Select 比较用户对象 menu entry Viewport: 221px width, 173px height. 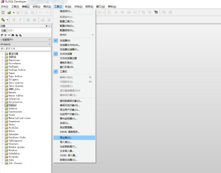tap(74, 114)
